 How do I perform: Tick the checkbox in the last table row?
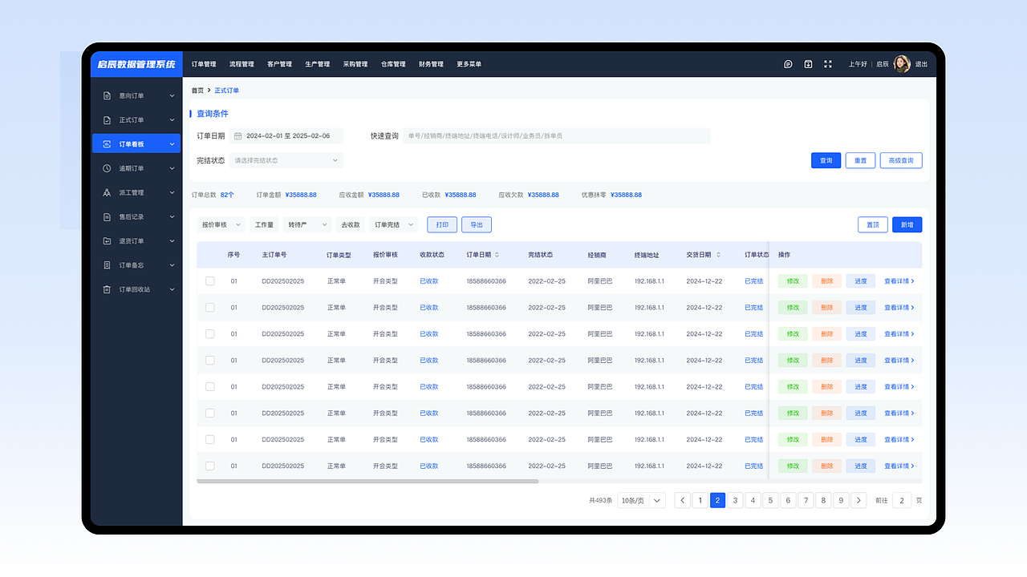coord(210,466)
